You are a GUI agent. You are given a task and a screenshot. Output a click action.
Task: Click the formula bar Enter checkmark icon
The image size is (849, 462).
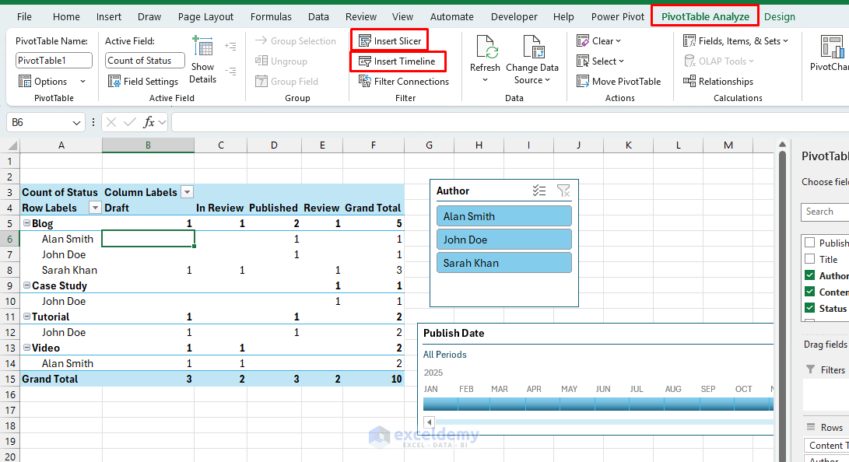point(129,122)
